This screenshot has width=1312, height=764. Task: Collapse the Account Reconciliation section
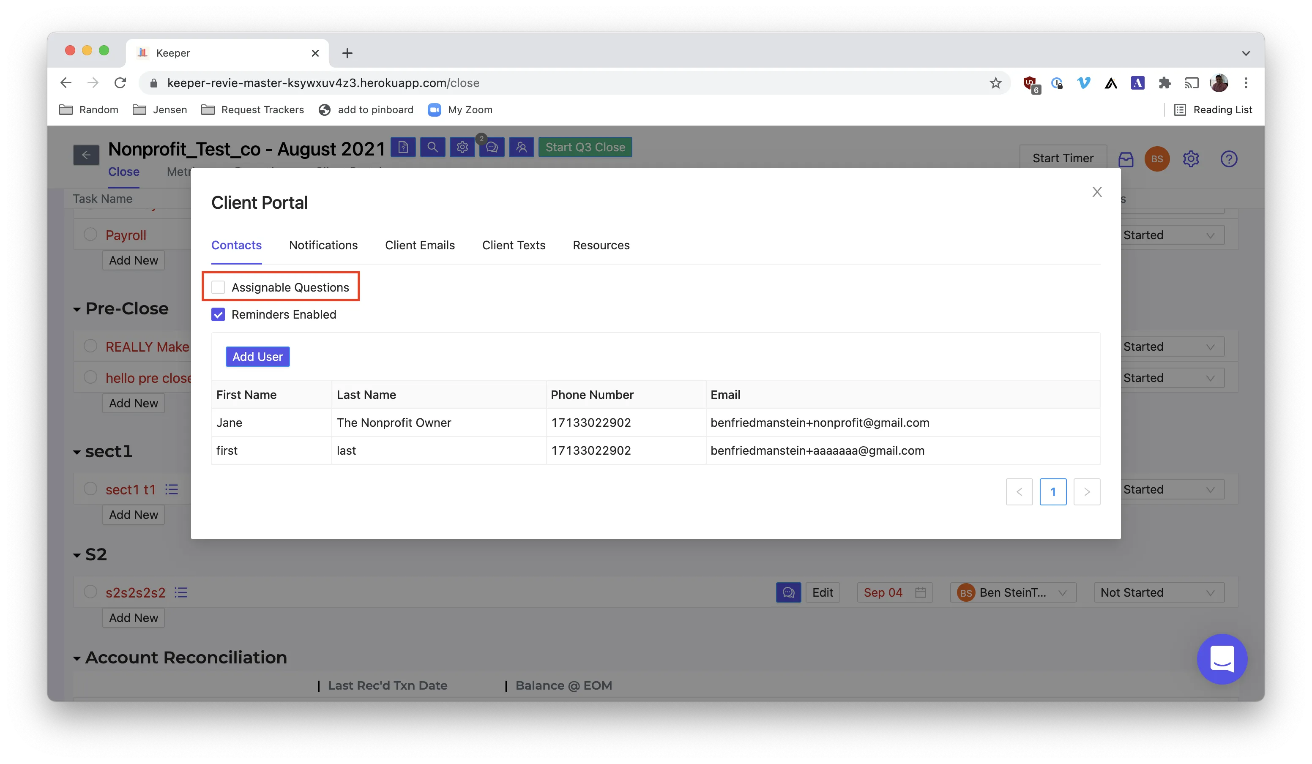77,658
